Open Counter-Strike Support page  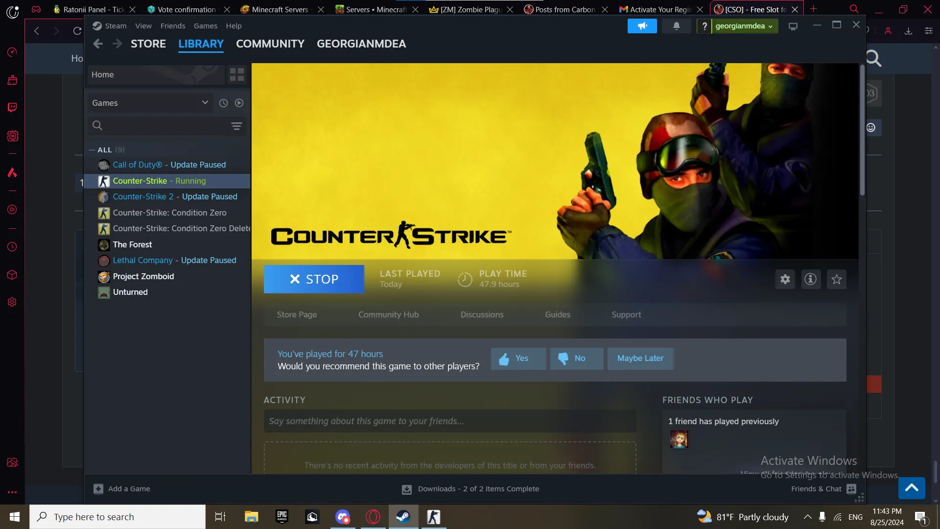click(x=626, y=314)
